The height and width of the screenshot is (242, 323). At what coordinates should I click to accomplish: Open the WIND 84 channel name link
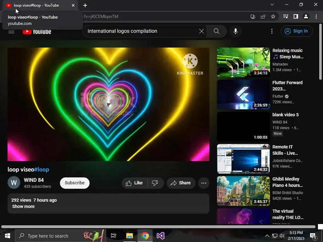tap(34, 180)
